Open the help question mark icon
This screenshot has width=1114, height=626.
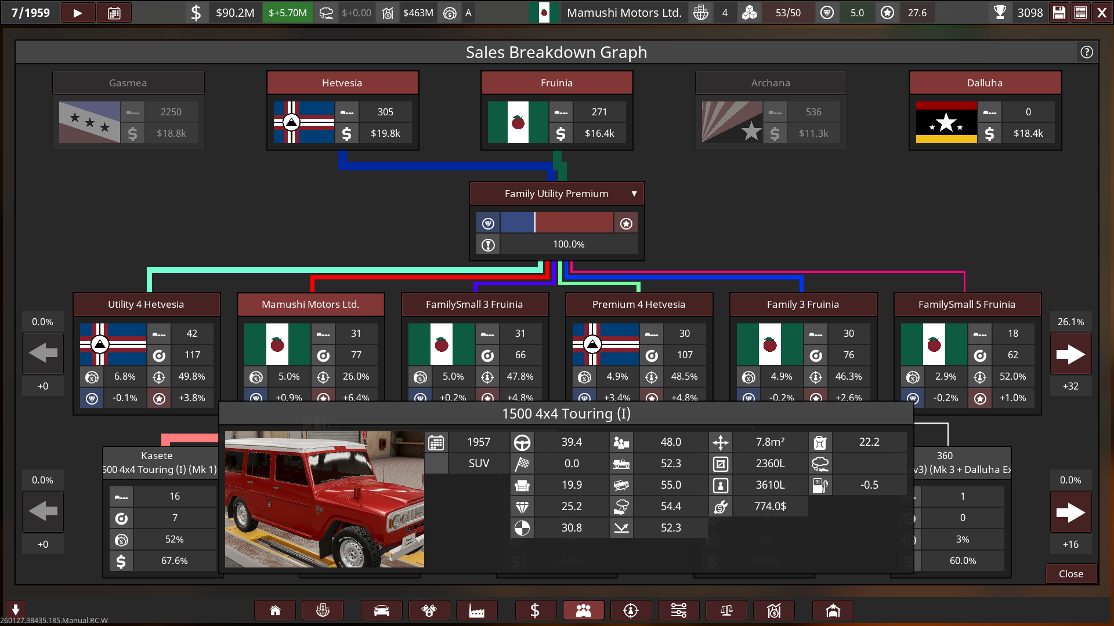pos(1087,52)
